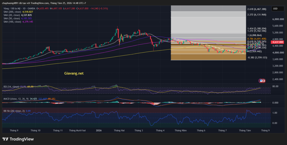Click the 2026 time axis label
Viewport: 287px width, 145px height.
pyautogui.click(x=99, y=130)
